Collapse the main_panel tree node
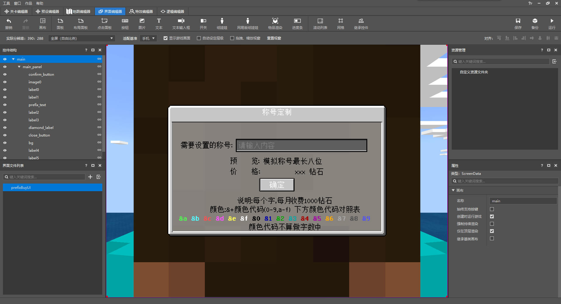Screen dimensions: 561x304 pyautogui.click(x=19, y=67)
